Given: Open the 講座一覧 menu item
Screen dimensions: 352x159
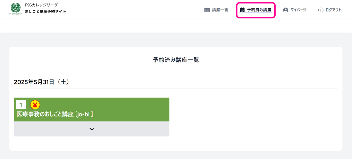Looking at the screenshot, I should [x=220, y=10].
